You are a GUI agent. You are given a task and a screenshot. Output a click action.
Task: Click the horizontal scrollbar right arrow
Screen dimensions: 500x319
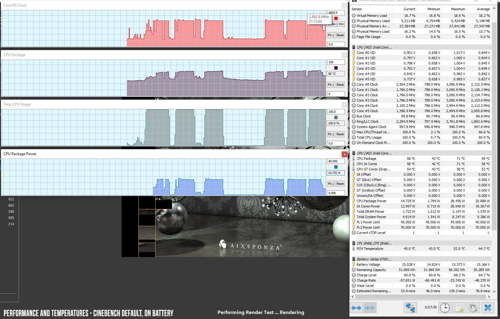(489, 297)
